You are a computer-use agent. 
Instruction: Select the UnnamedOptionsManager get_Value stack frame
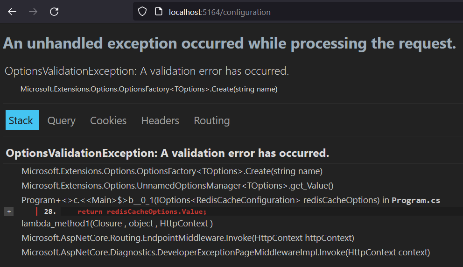click(177, 186)
